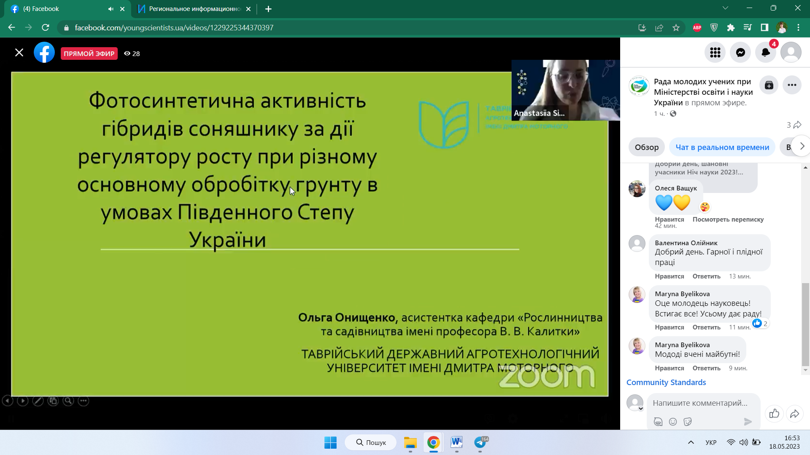Open the three-dot post options menu
Viewport: 810px width, 455px height.
pyautogui.click(x=792, y=85)
